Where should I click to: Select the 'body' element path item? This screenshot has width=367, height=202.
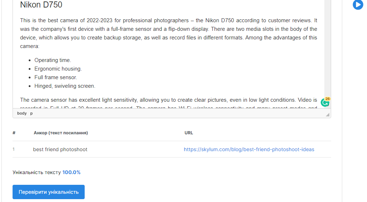pyautogui.click(x=22, y=113)
